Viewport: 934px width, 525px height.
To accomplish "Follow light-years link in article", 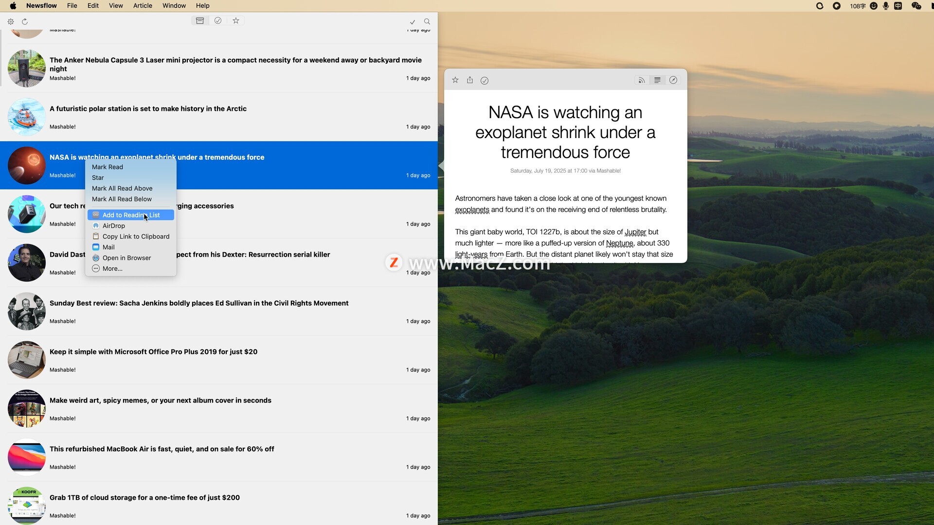I will (x=471, y=254).
